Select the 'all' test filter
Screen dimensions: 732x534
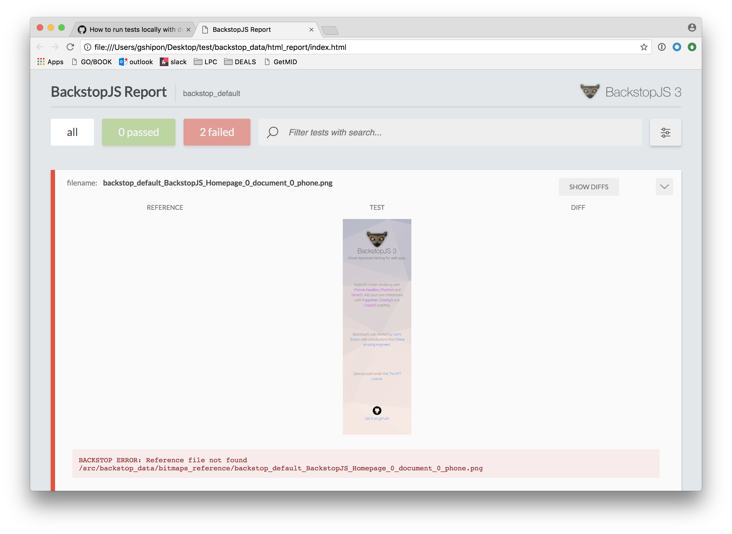point(72,132)
